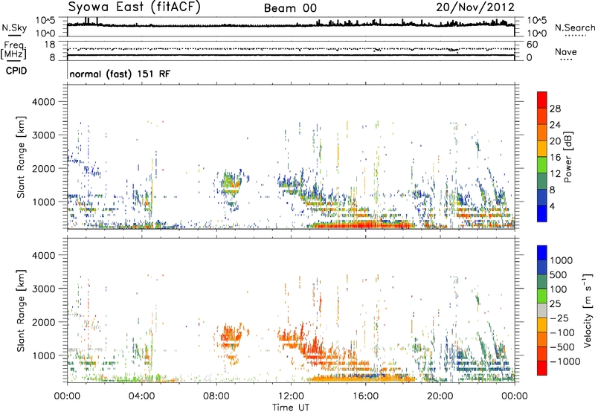This screenshot has width=595, height=412.
Task: Click the 'Velocity [m s-1]' color bar title
Action: point(588,310)
